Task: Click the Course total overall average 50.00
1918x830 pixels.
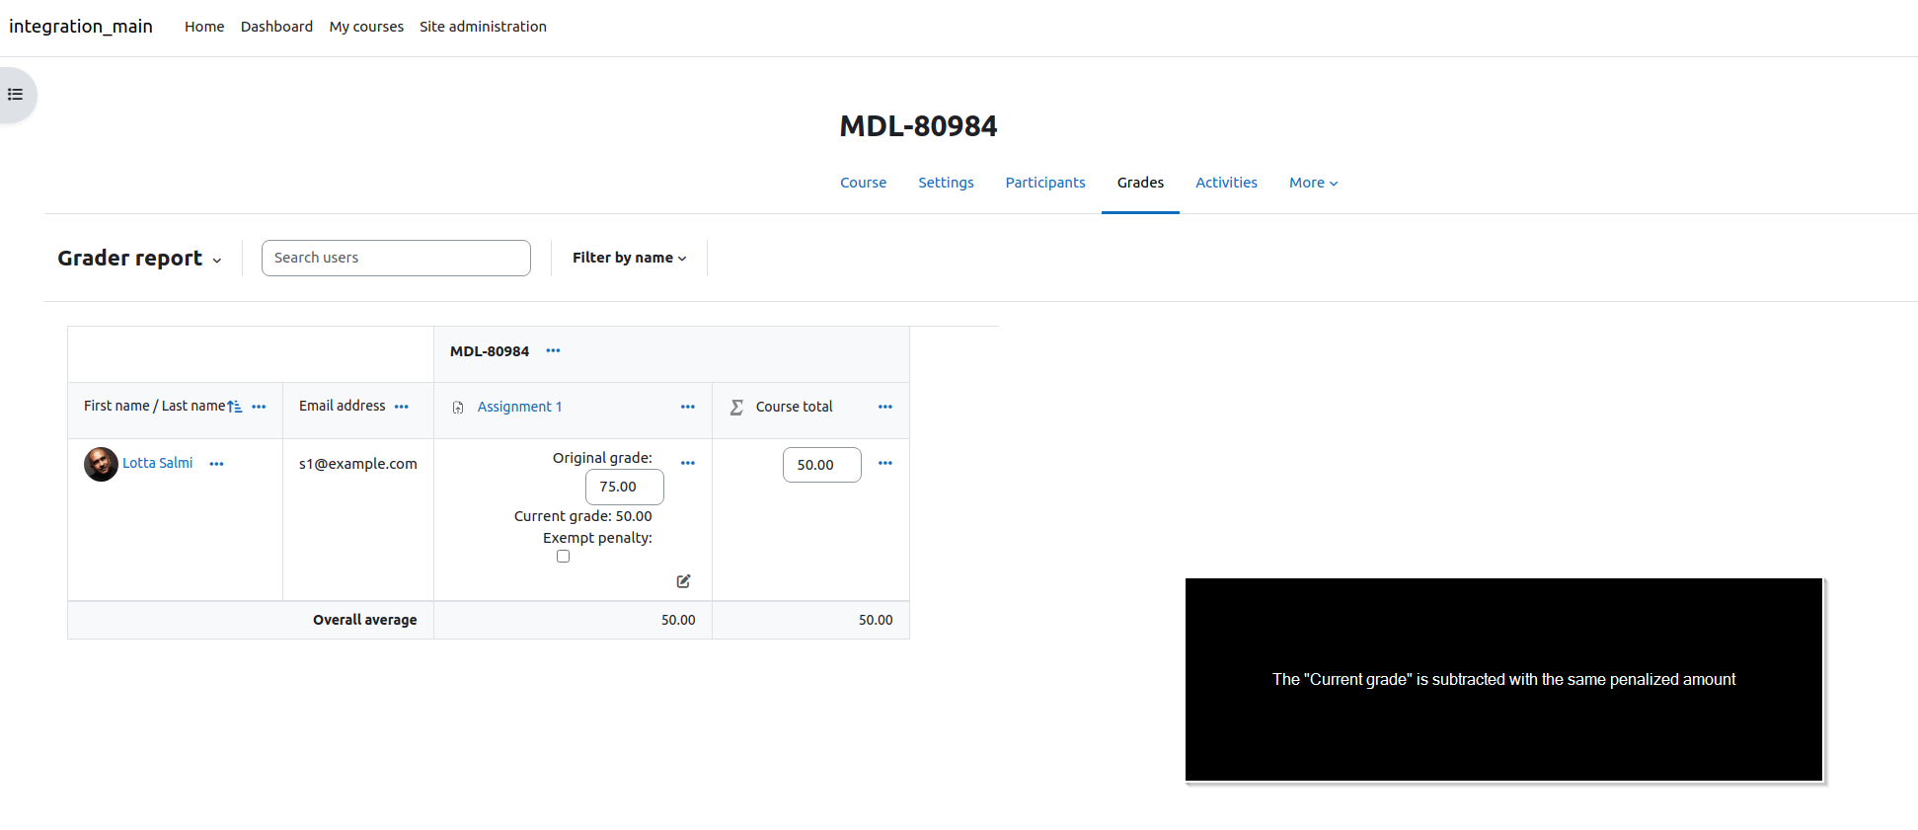Action: pyautogui.click(x=876, y=620)
